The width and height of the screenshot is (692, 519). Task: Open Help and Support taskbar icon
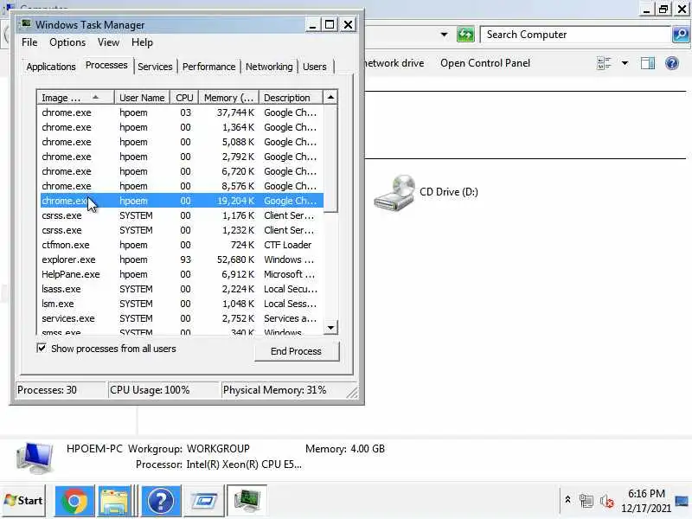[161, 501]
